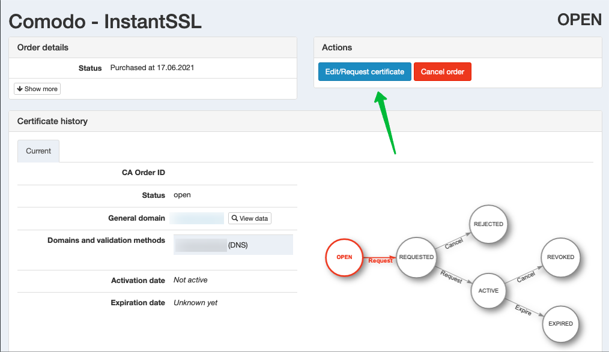Click the Purchased at 17.06.2021 status text

153,68
